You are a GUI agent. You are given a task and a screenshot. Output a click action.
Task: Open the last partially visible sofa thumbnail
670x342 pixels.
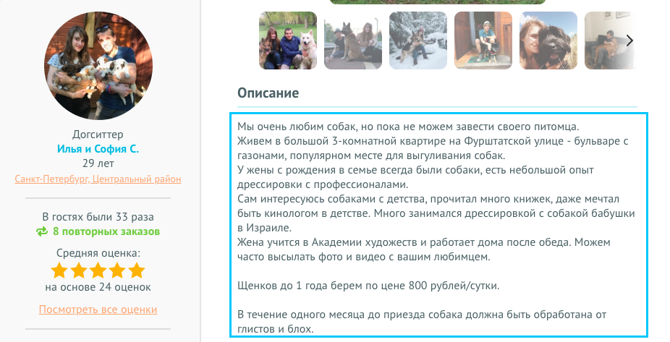point(610,40)
